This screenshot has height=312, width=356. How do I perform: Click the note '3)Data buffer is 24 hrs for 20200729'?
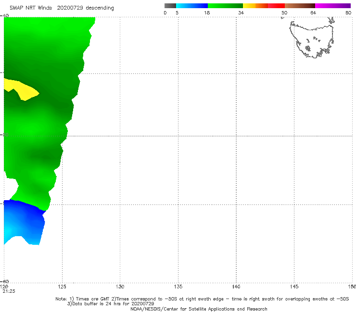[111, 304]
